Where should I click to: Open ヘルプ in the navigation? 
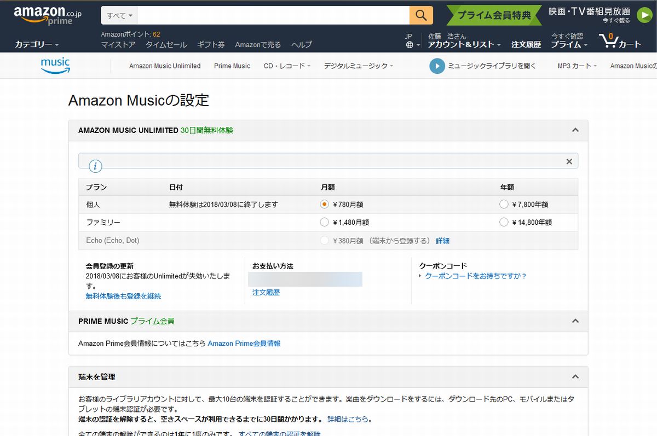tap(302, 45)
